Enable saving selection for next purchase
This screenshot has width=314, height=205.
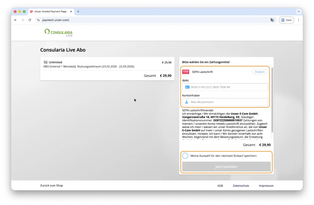coord(185,156)
